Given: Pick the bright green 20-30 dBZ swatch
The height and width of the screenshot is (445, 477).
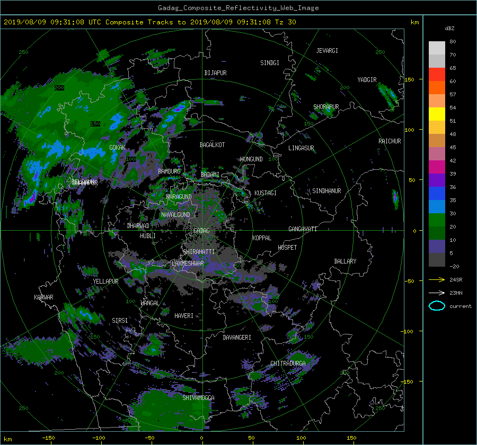Looking at the screenshot, I should (x=437, y=220).
